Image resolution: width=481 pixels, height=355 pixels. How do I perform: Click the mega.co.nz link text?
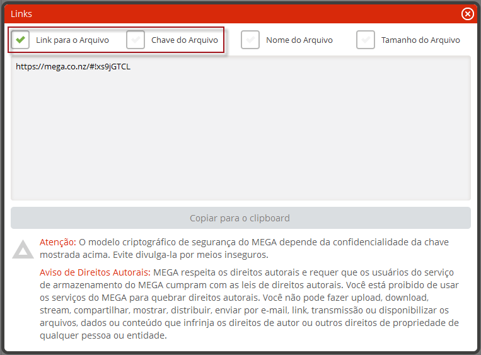73,66
